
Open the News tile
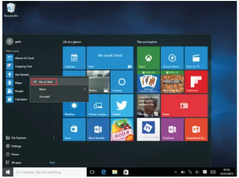[x=184, y=105]
